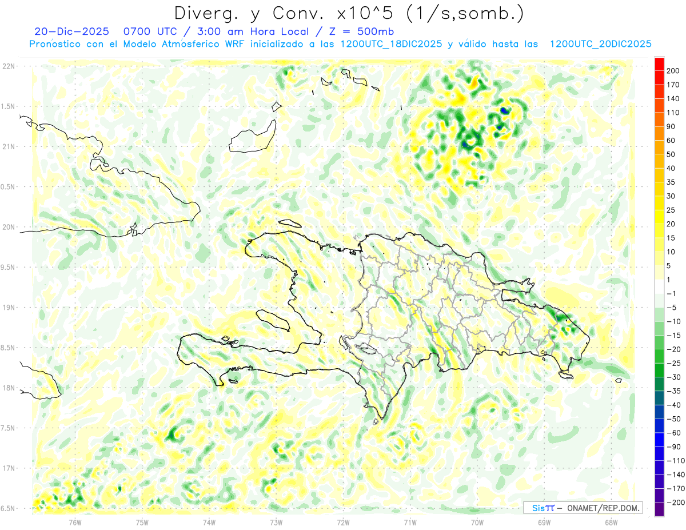Click the -60 color scale value
Screen dimensions: 686x530
tap(673, 433)
